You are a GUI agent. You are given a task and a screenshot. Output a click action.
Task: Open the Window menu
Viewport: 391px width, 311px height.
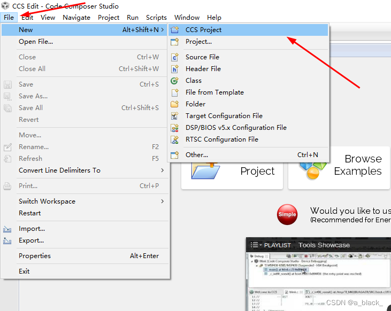point(187,18)
